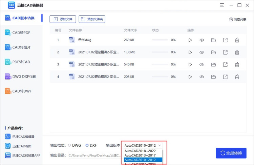The width and height of the screenshot is (254, 165).
Task: Click the 205.KB size cell
Action: [129, 77]
